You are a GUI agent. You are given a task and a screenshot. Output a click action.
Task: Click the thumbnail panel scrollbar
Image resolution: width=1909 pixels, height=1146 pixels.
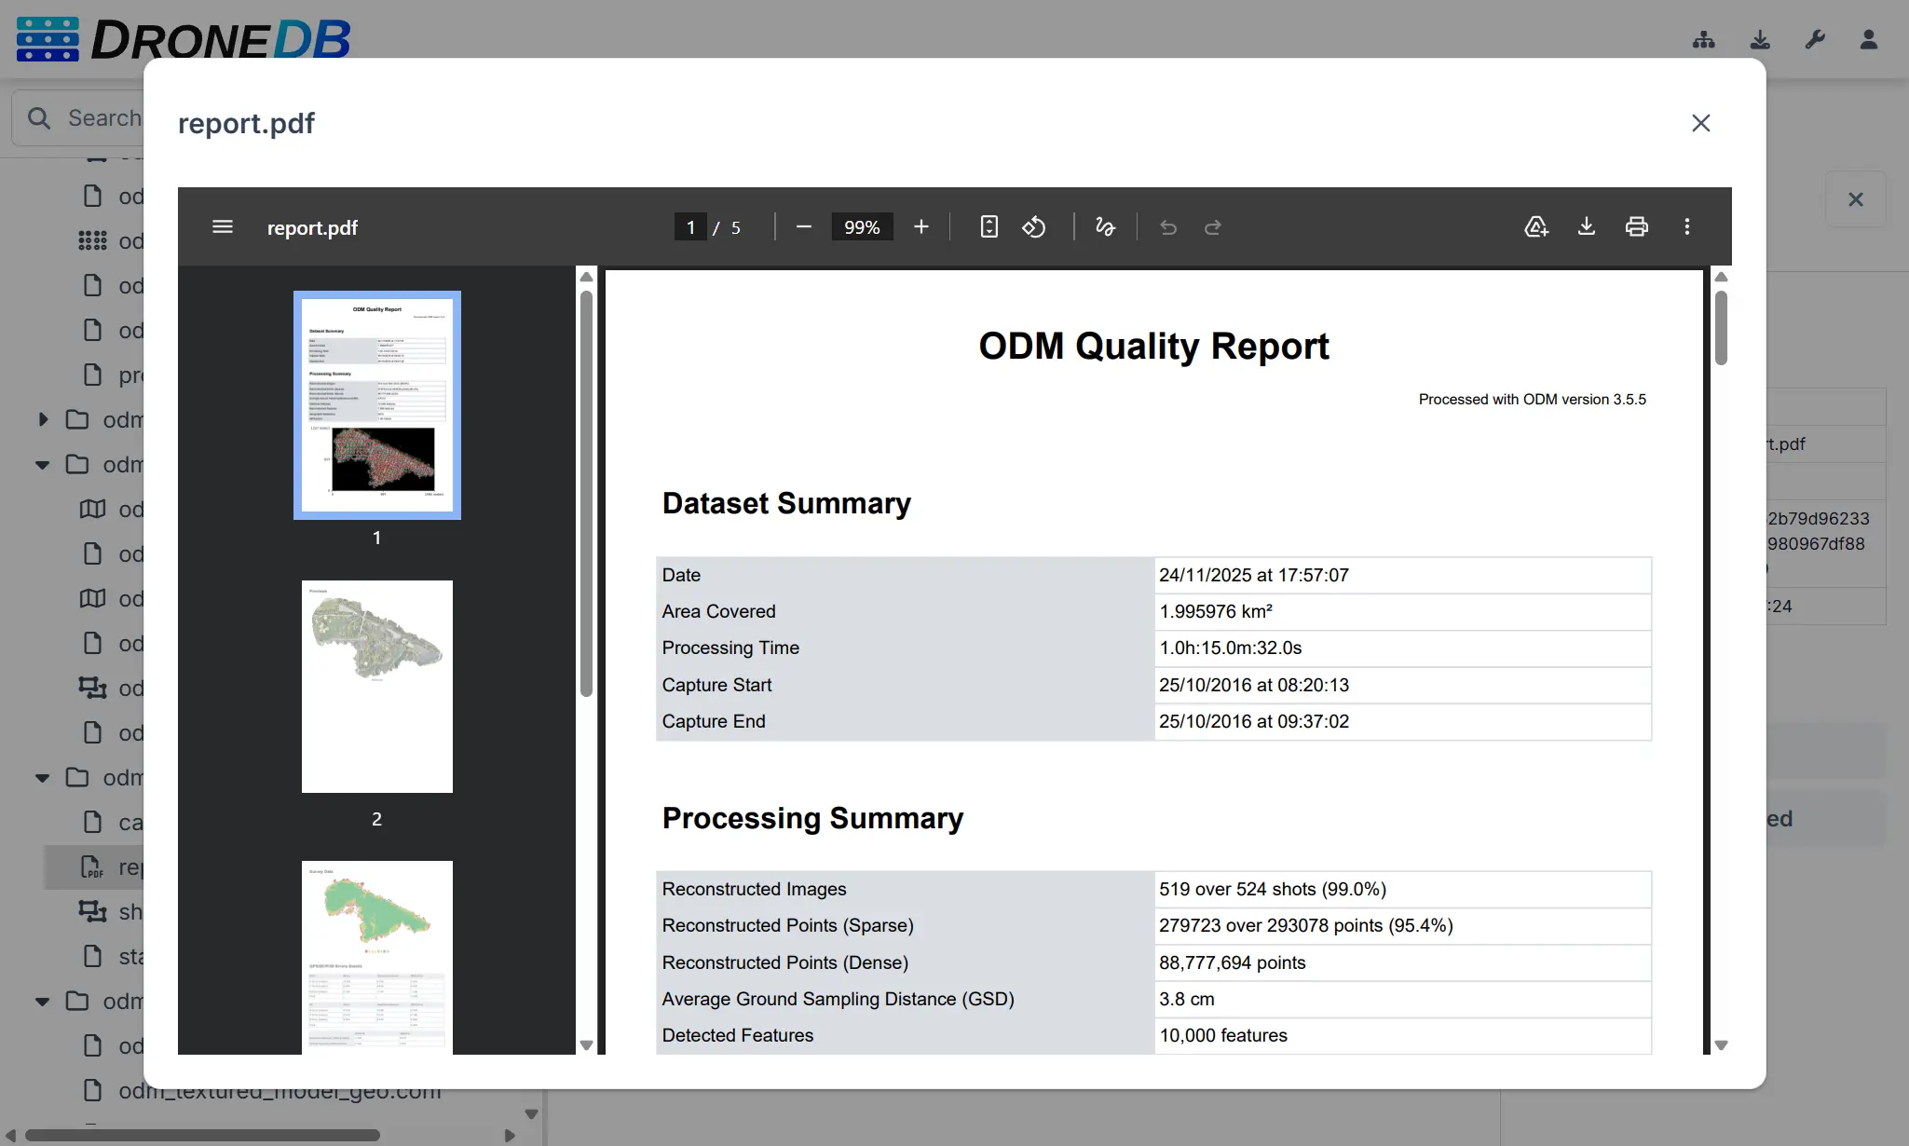(586, 494)
